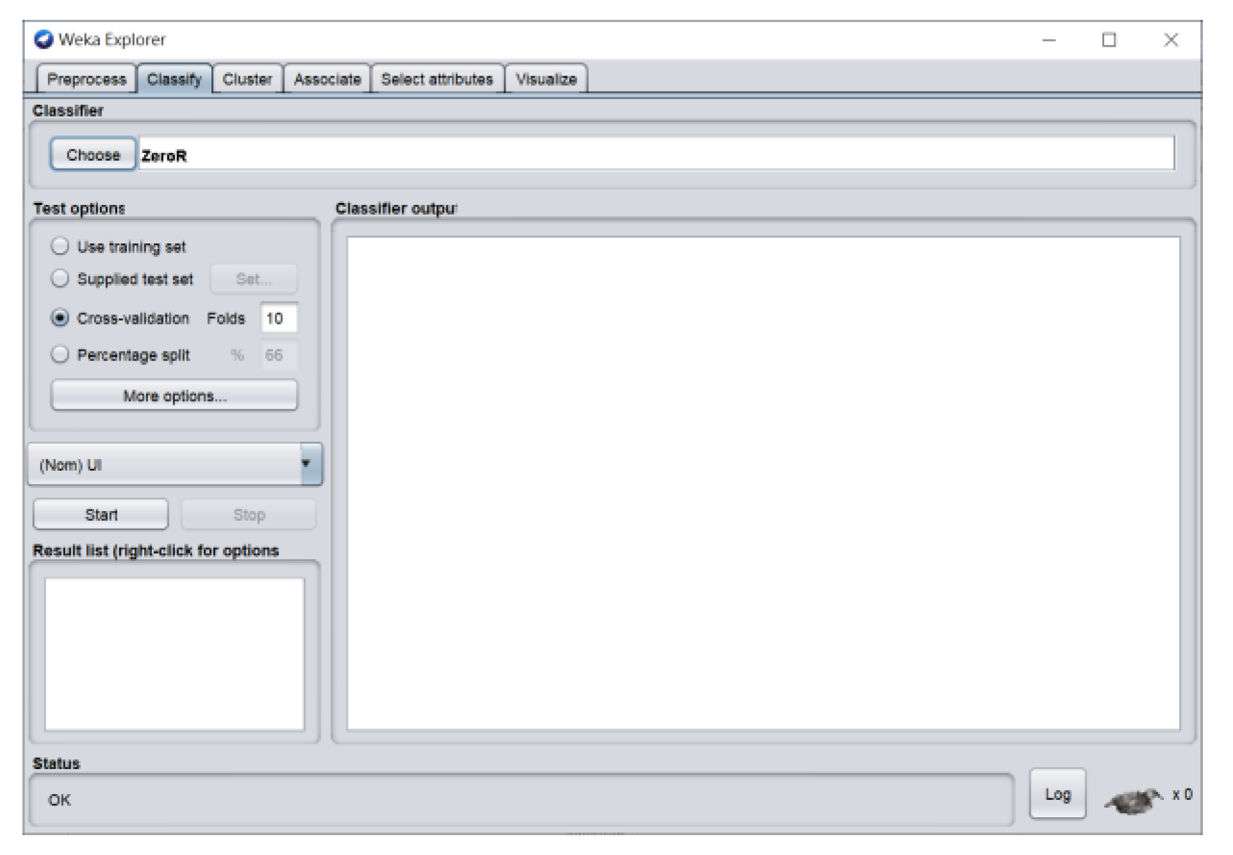Close the Weka Explorer window

[x=1171, y=40]
